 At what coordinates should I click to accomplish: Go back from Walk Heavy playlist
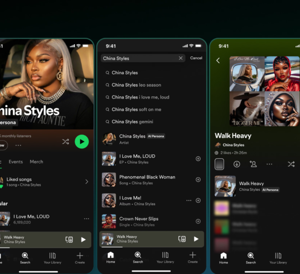tap(218, 60)
